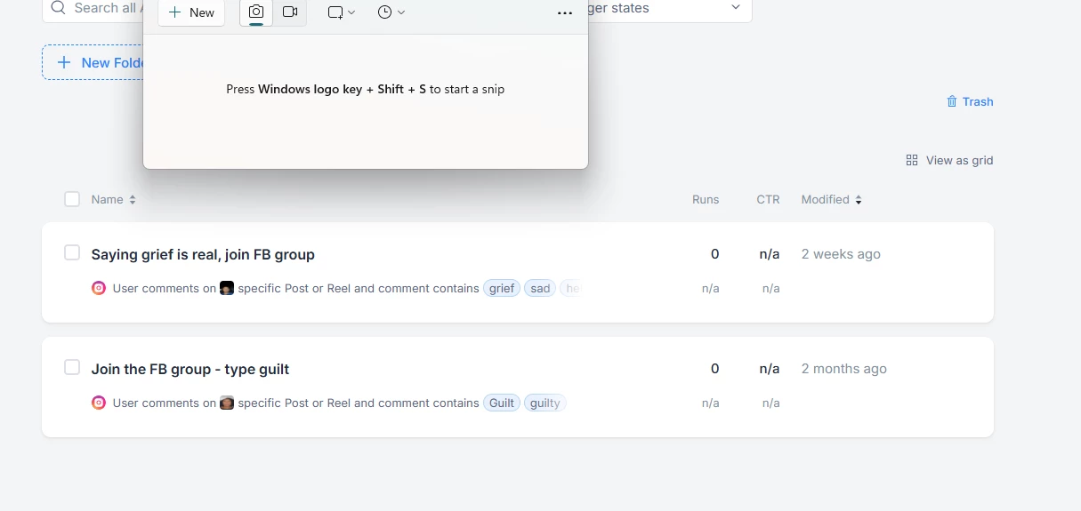Viewport: 1081px width, 511px height.
Task: Open the Snipping Tool three-dots menu
Action: [x=564, y=13]
